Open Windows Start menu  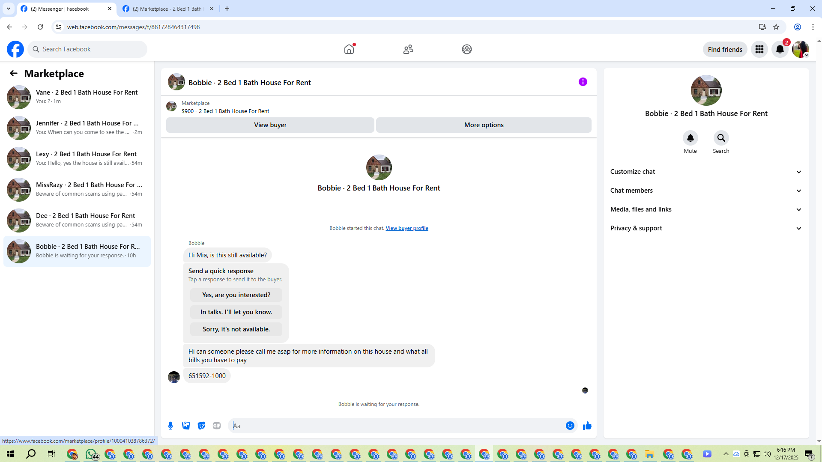pos(10,454)
